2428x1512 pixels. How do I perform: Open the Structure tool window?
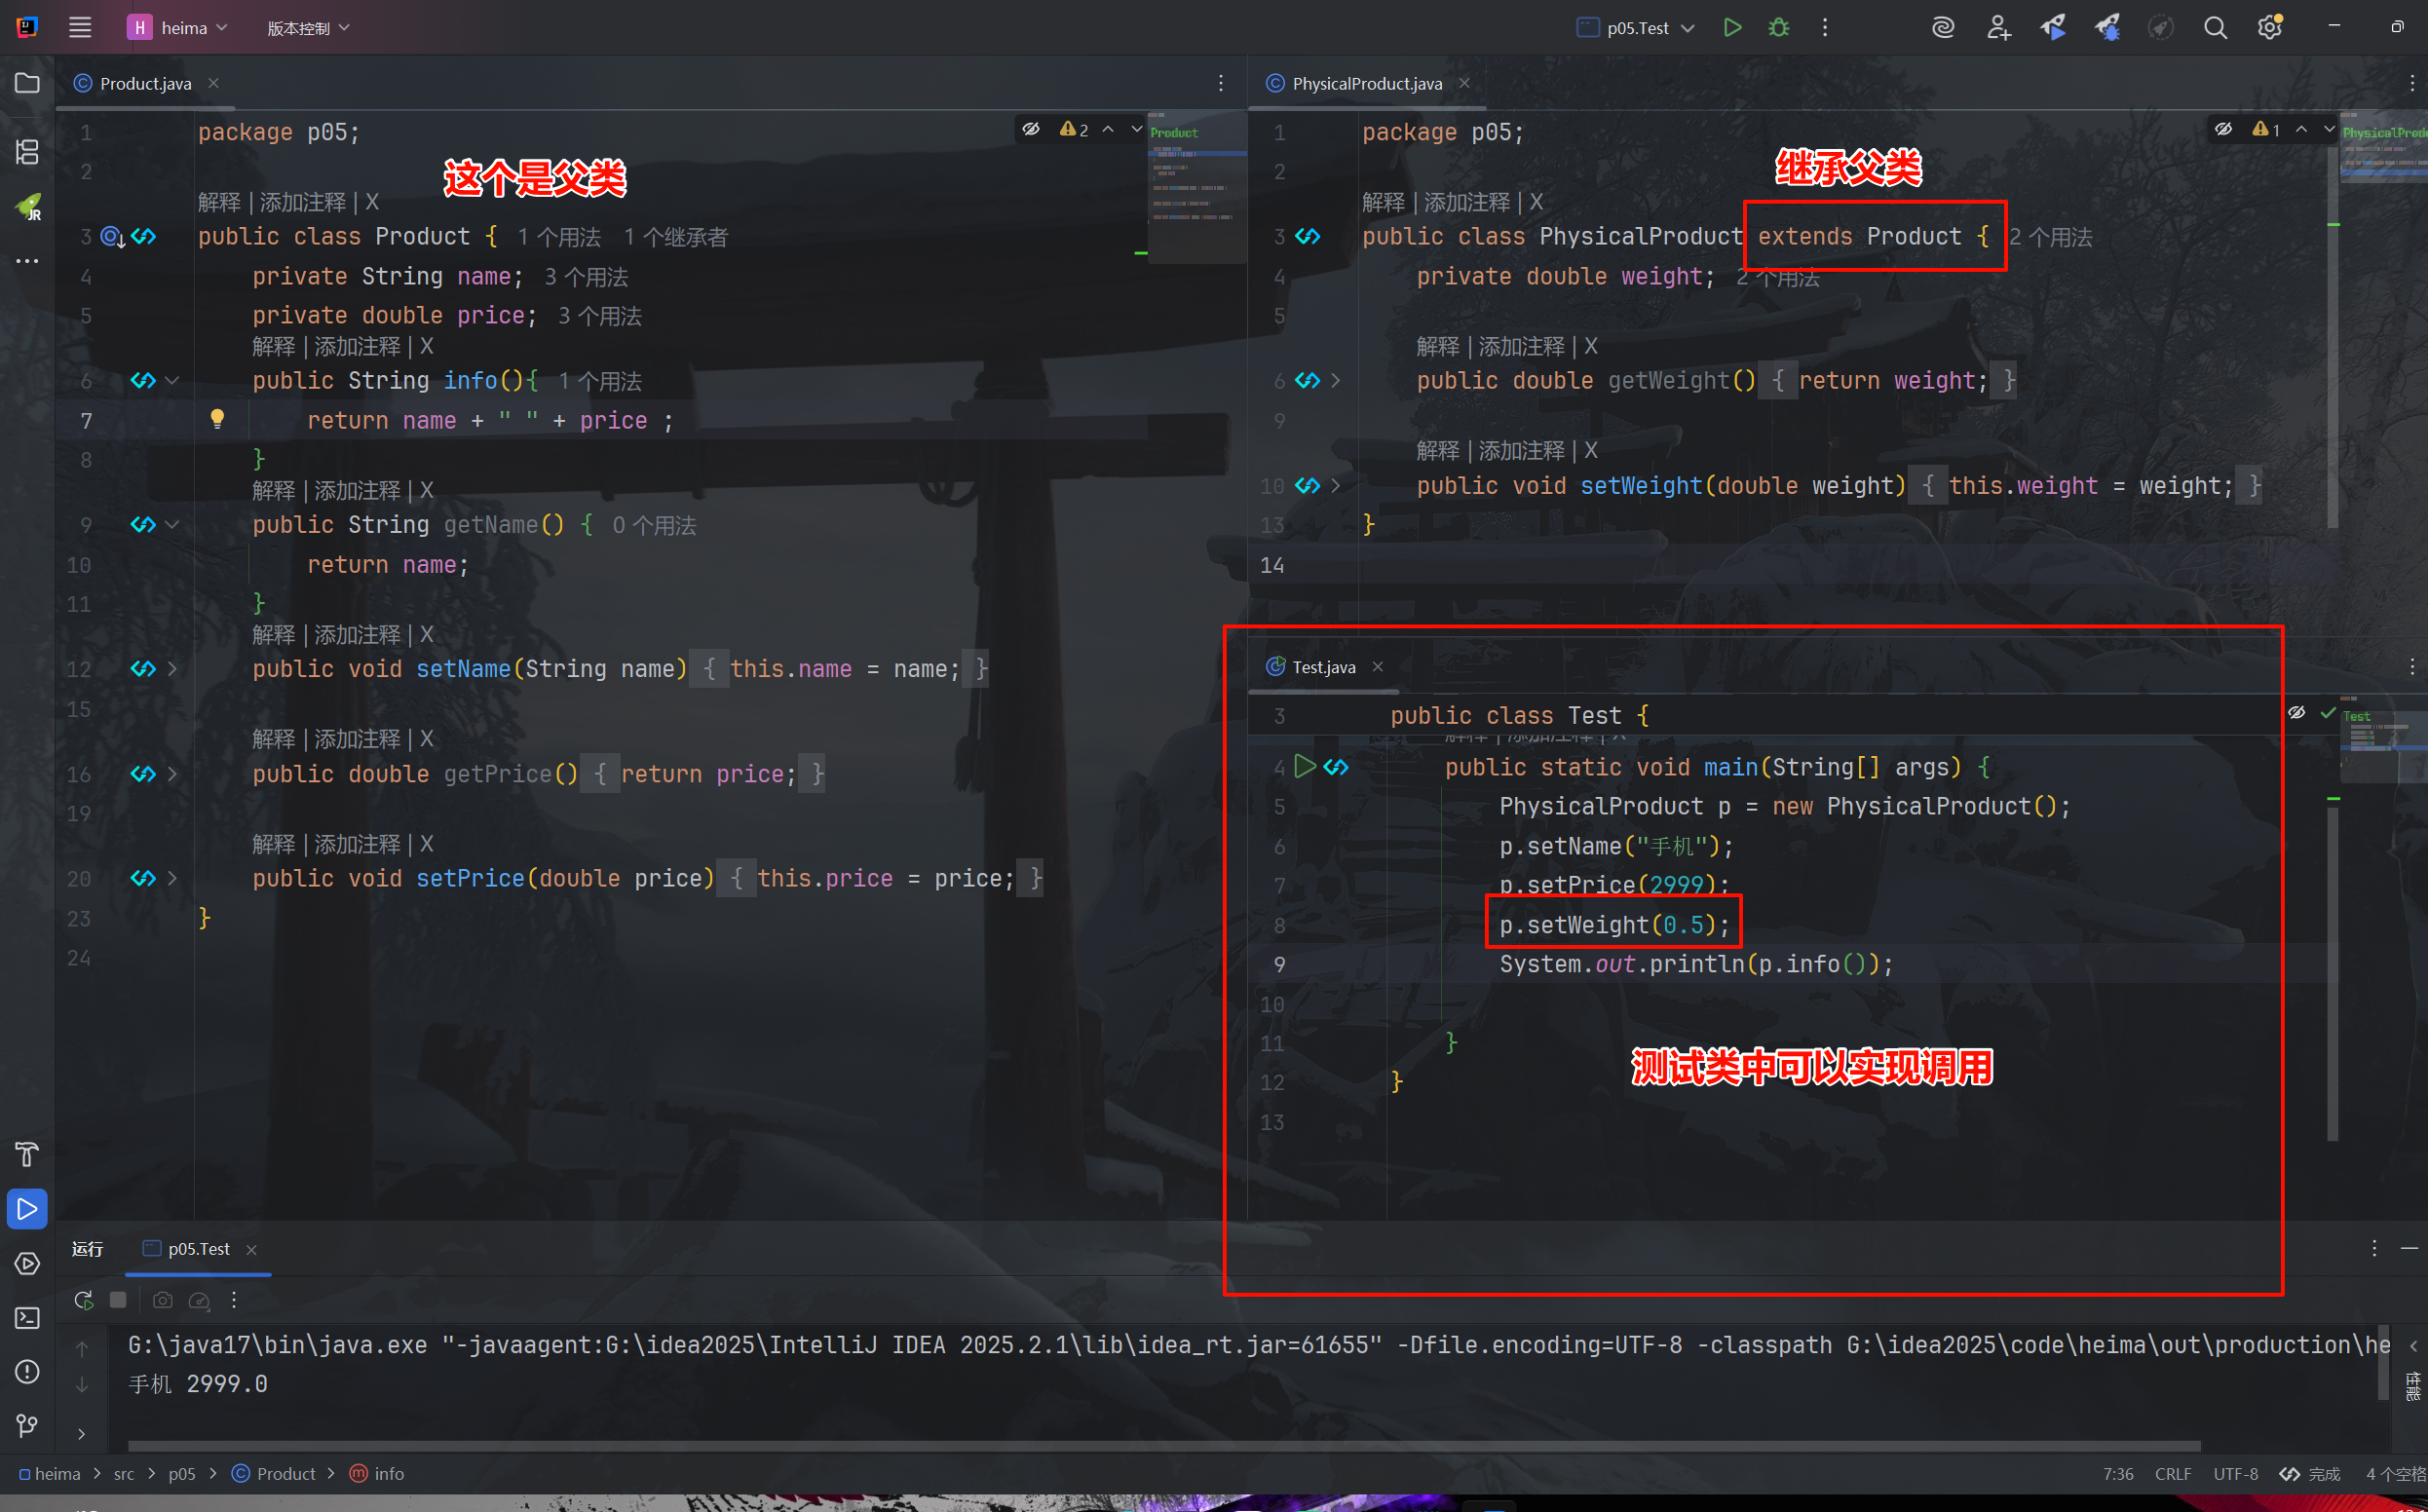(x=27, y=152)
